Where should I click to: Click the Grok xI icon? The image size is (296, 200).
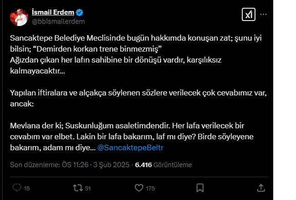point(248,15)
